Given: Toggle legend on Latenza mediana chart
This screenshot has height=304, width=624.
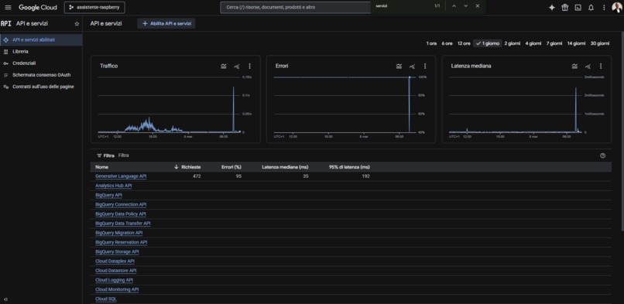Looking at the screenshot, I should pyautogui.click(x=574, y=67).
